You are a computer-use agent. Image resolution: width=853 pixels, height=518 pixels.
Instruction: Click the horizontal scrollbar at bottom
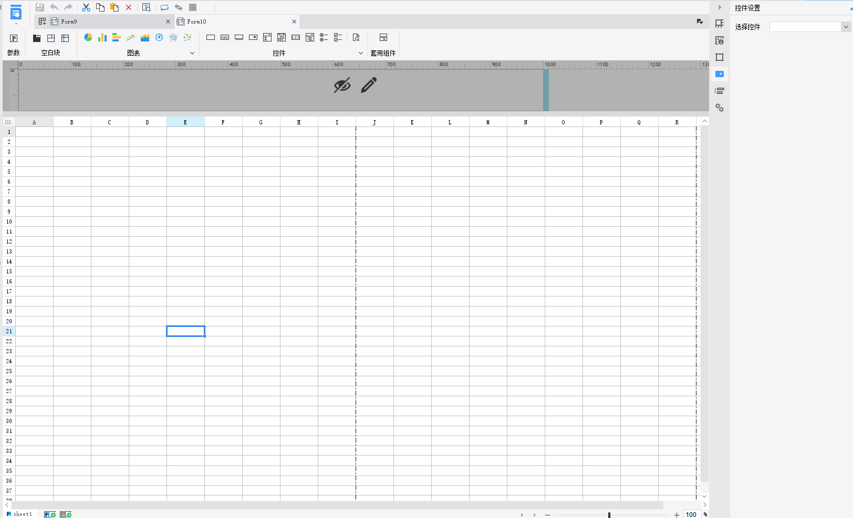[337, 505]
